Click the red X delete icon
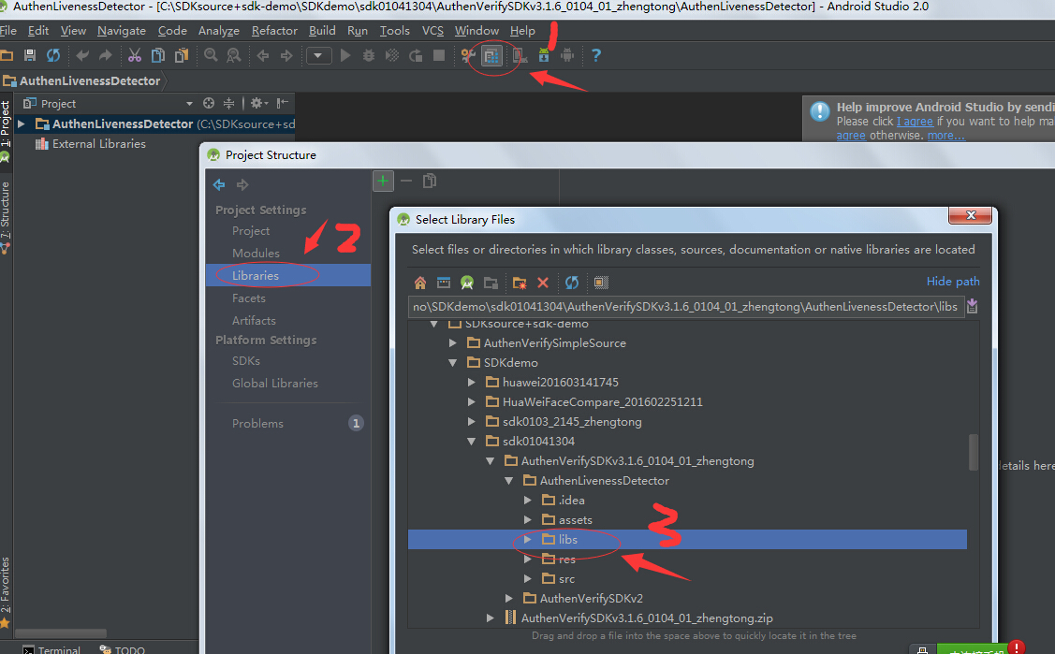Screen dimensions: 1055x654 542,283
